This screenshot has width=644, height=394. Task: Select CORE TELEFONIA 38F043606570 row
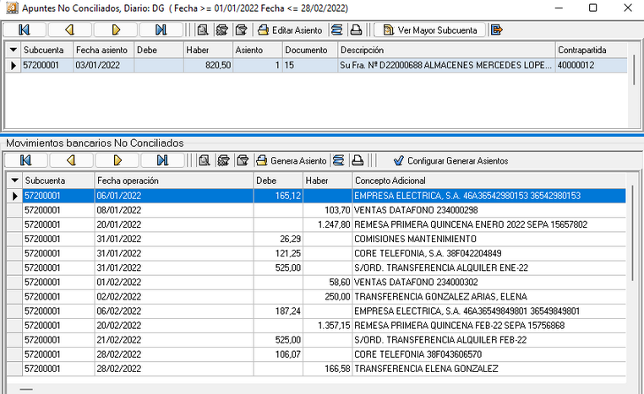(x=316, y=354)
